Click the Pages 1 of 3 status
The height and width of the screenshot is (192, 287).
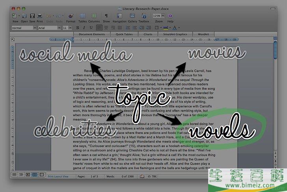(x=88, y=177)
